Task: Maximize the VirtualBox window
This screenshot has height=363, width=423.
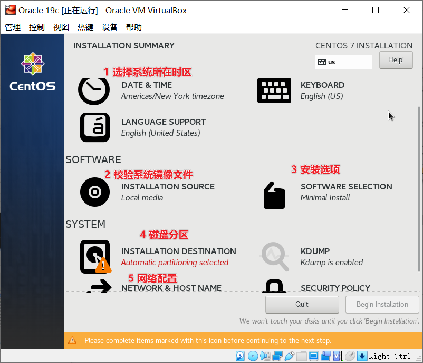Action: [x=376, y=10]
